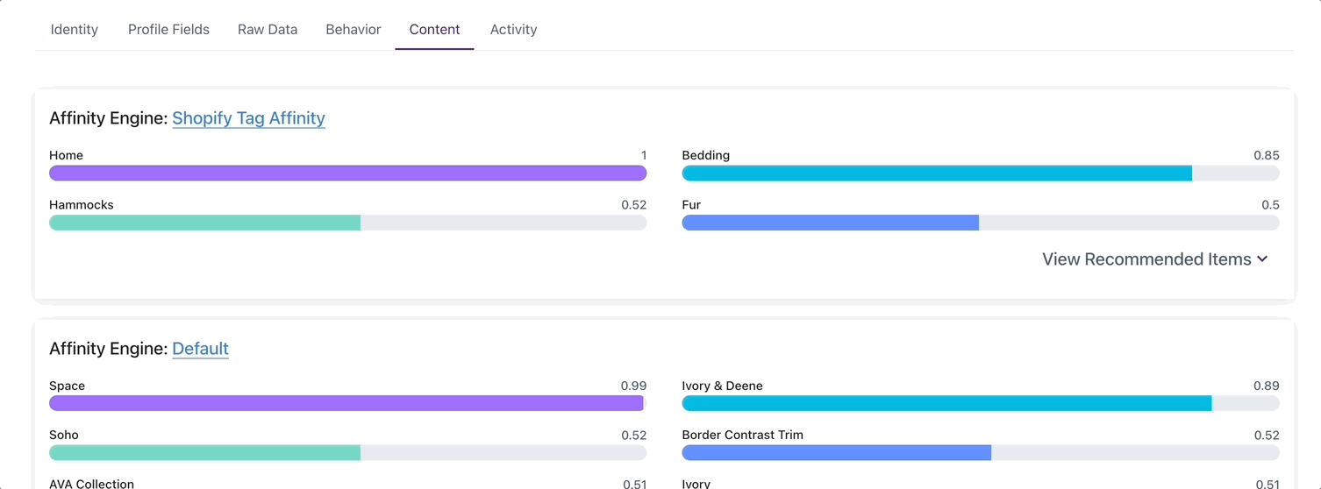
Task: Open the Raw Data tab
Action: pos(268,29)
